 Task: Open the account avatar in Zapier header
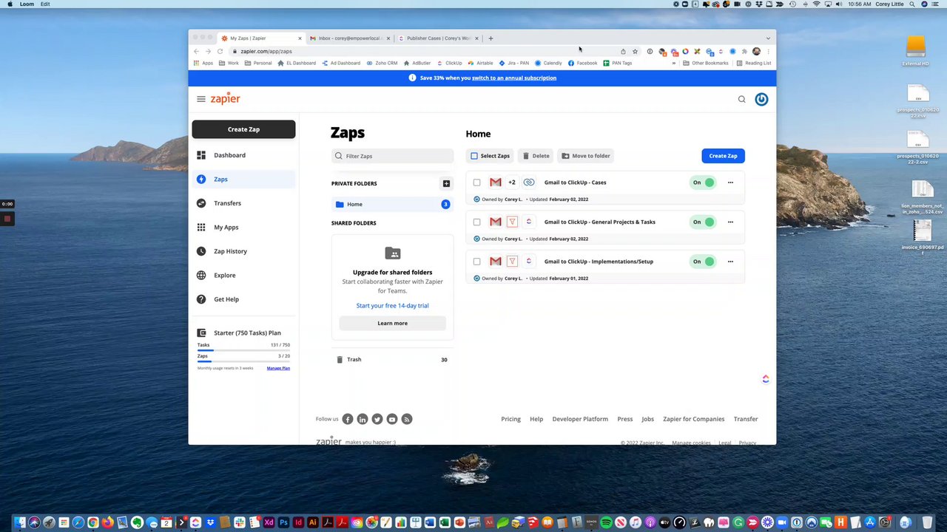[761, 99]
